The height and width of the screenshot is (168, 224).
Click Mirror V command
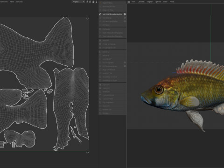112,56
